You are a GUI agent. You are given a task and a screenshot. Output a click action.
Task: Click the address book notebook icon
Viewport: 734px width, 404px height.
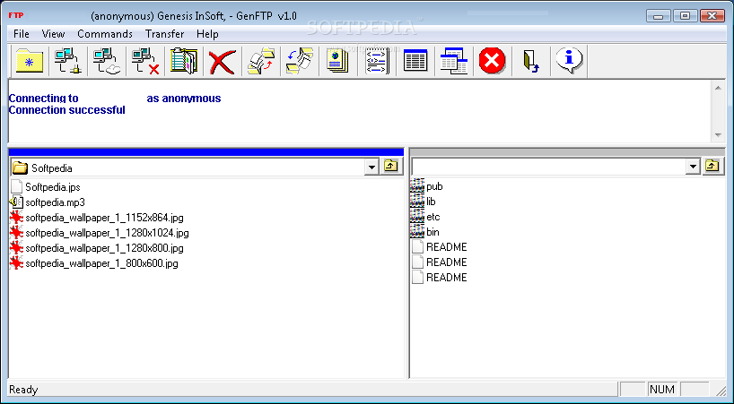183,61
